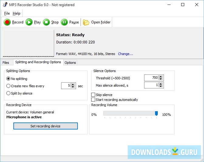Increase the silence Threshold value

[161, 77]
